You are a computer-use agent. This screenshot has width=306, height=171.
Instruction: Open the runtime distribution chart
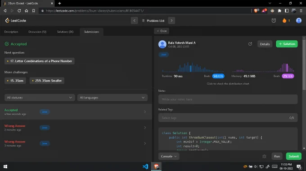pos(193,67)
